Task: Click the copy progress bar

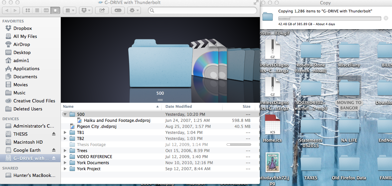Action: (x=329, y=18)
